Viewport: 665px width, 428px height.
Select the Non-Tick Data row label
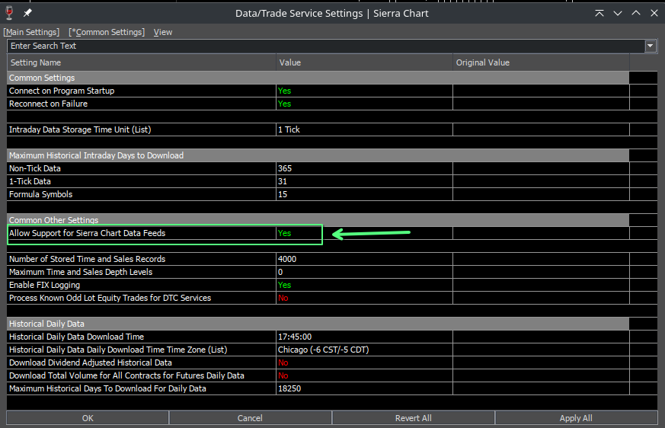[x=35, y=168]
